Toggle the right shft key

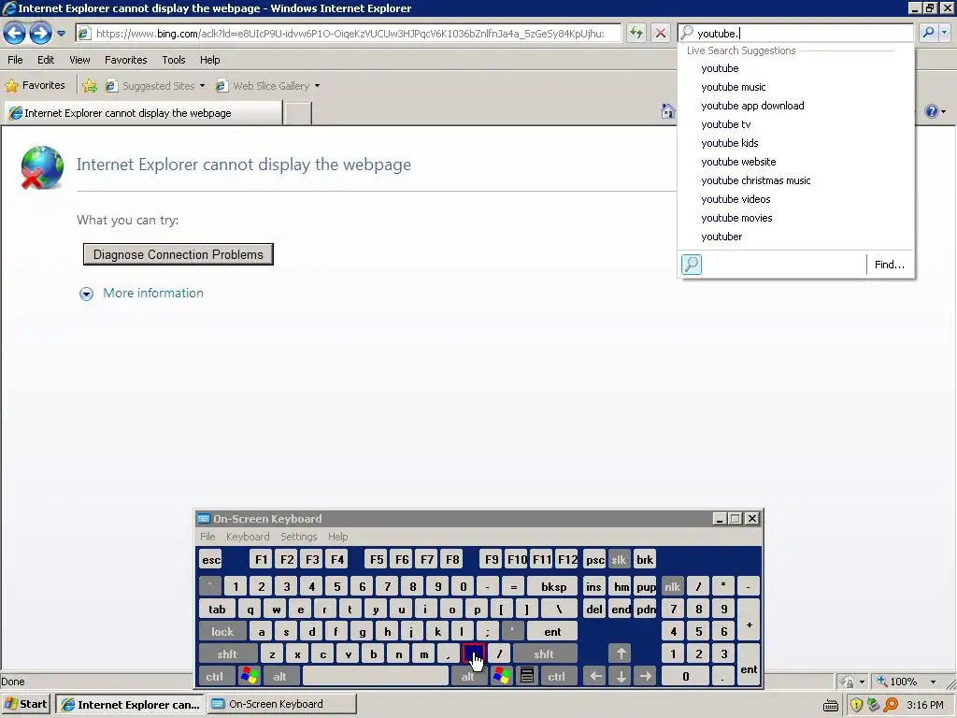[x=544, y=654]
